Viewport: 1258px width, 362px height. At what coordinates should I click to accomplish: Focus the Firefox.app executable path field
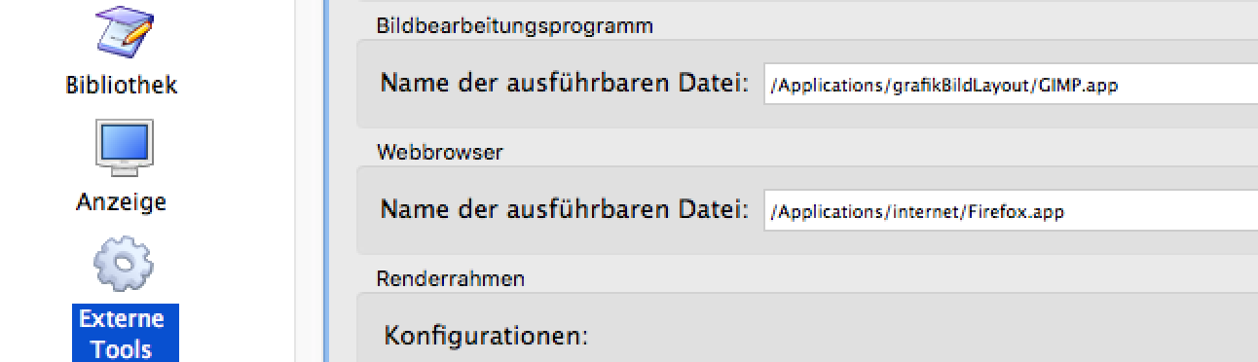coord(1011,211)
